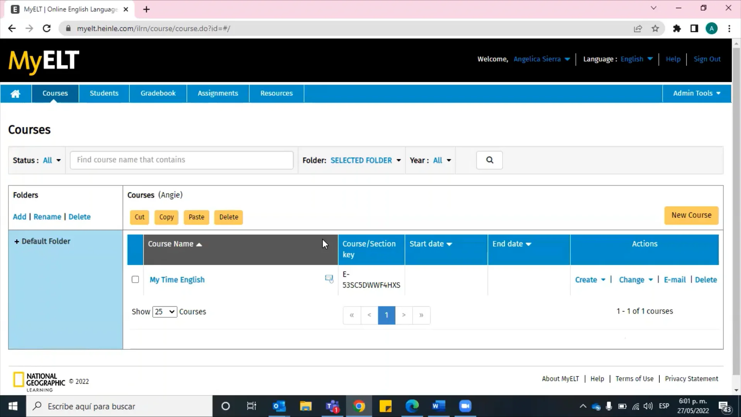Expand the Default Folder tree item

coord(17,242)
